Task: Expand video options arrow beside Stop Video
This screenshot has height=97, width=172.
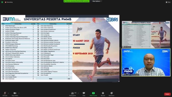Action: point(19,93)
